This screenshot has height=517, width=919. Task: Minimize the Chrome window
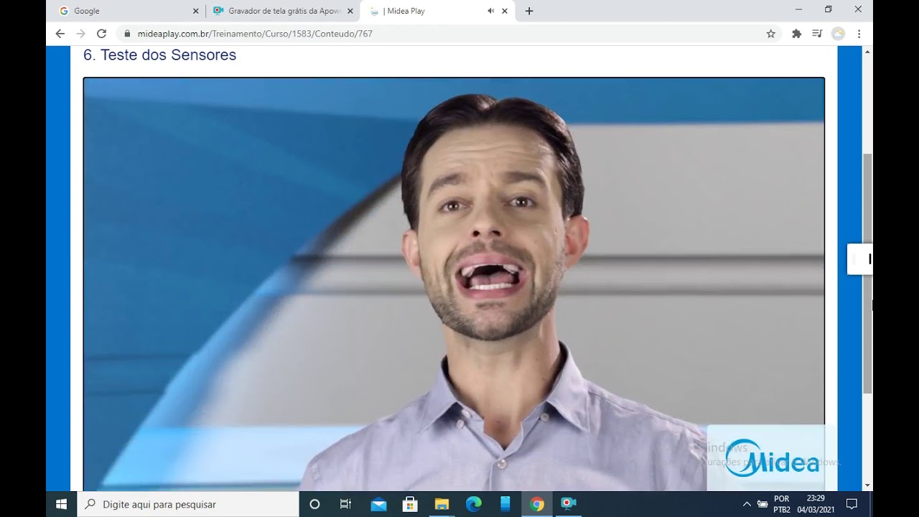799,9
